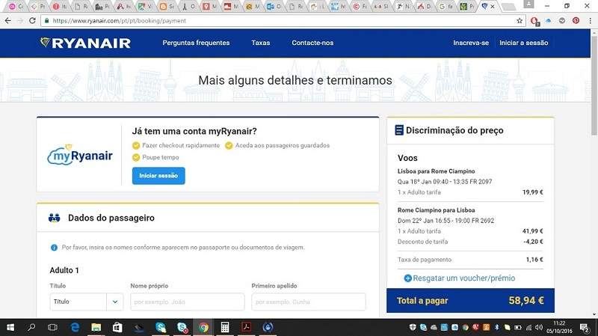The width and height of the screenshot is (598, 336).
Task: Click the Chrome icon on the taskbar
Action: 203,327
